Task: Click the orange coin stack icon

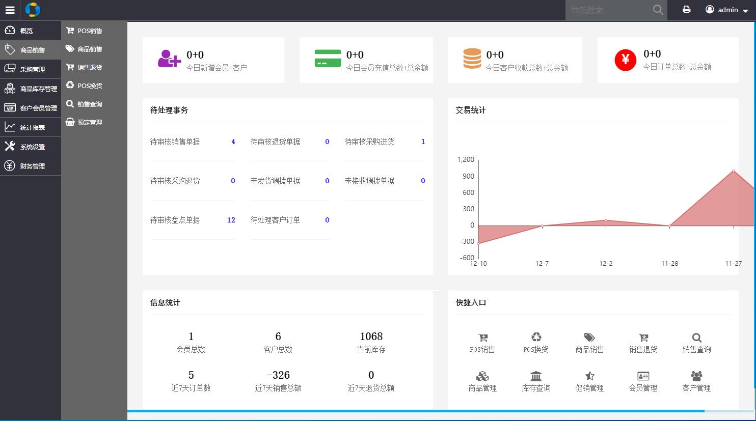Action: click(x=472, y=59)
